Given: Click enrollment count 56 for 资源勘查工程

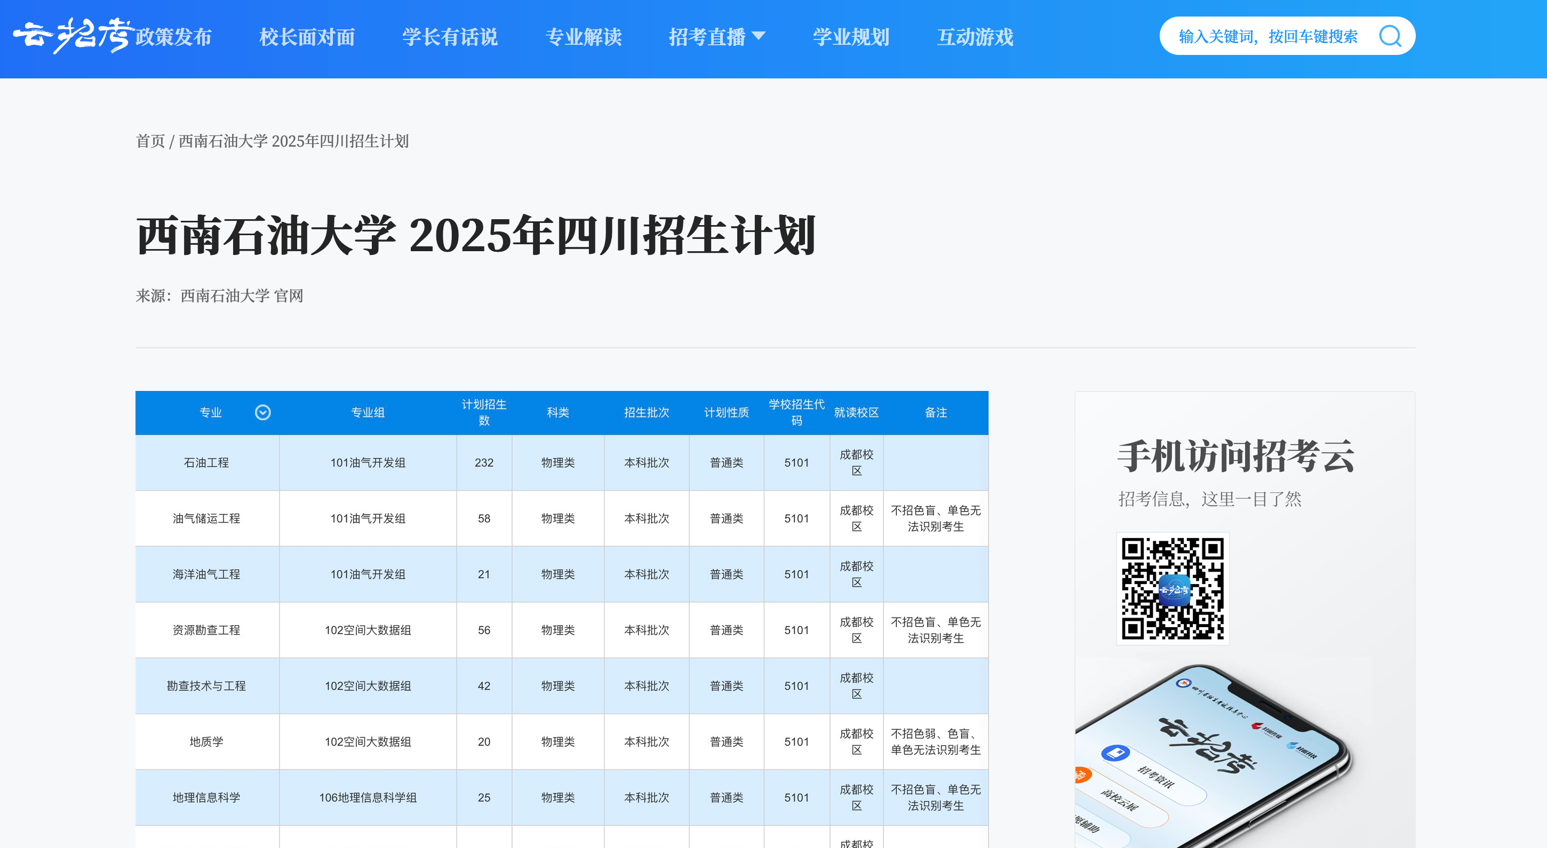Looking at the screenshot, I should [484, 630].
